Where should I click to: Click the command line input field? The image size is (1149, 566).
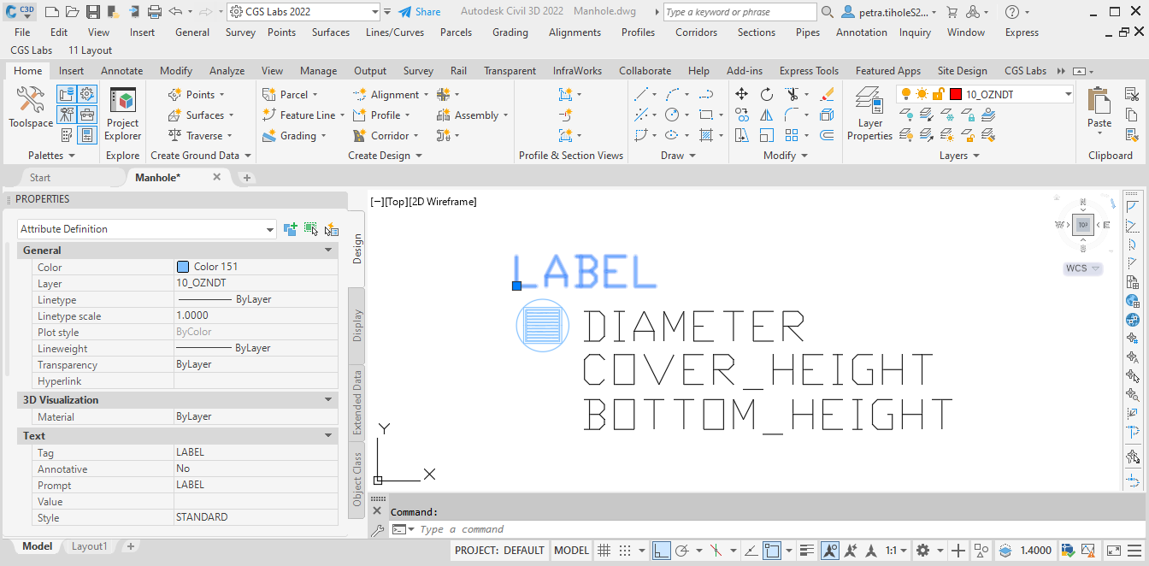[x=598, y=529]
